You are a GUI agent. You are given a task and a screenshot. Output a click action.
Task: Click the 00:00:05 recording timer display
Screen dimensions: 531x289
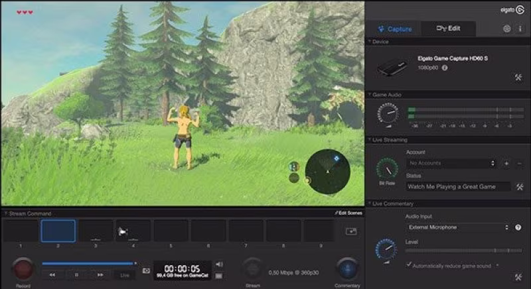183,270
